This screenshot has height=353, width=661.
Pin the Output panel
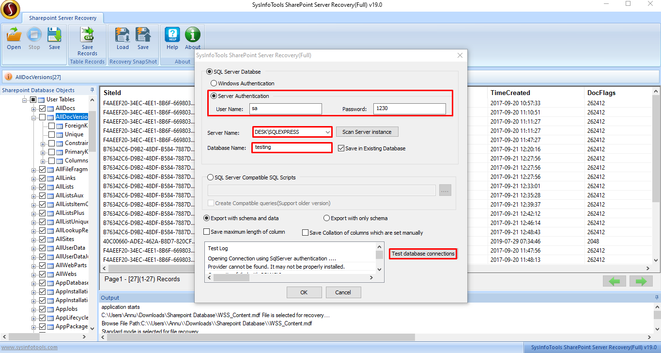pyautogui.click(x=656, y=298)
